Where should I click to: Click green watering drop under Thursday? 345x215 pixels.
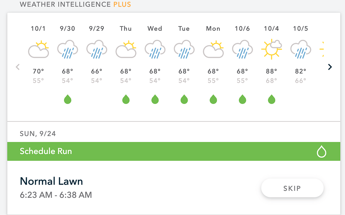point(126,100)
